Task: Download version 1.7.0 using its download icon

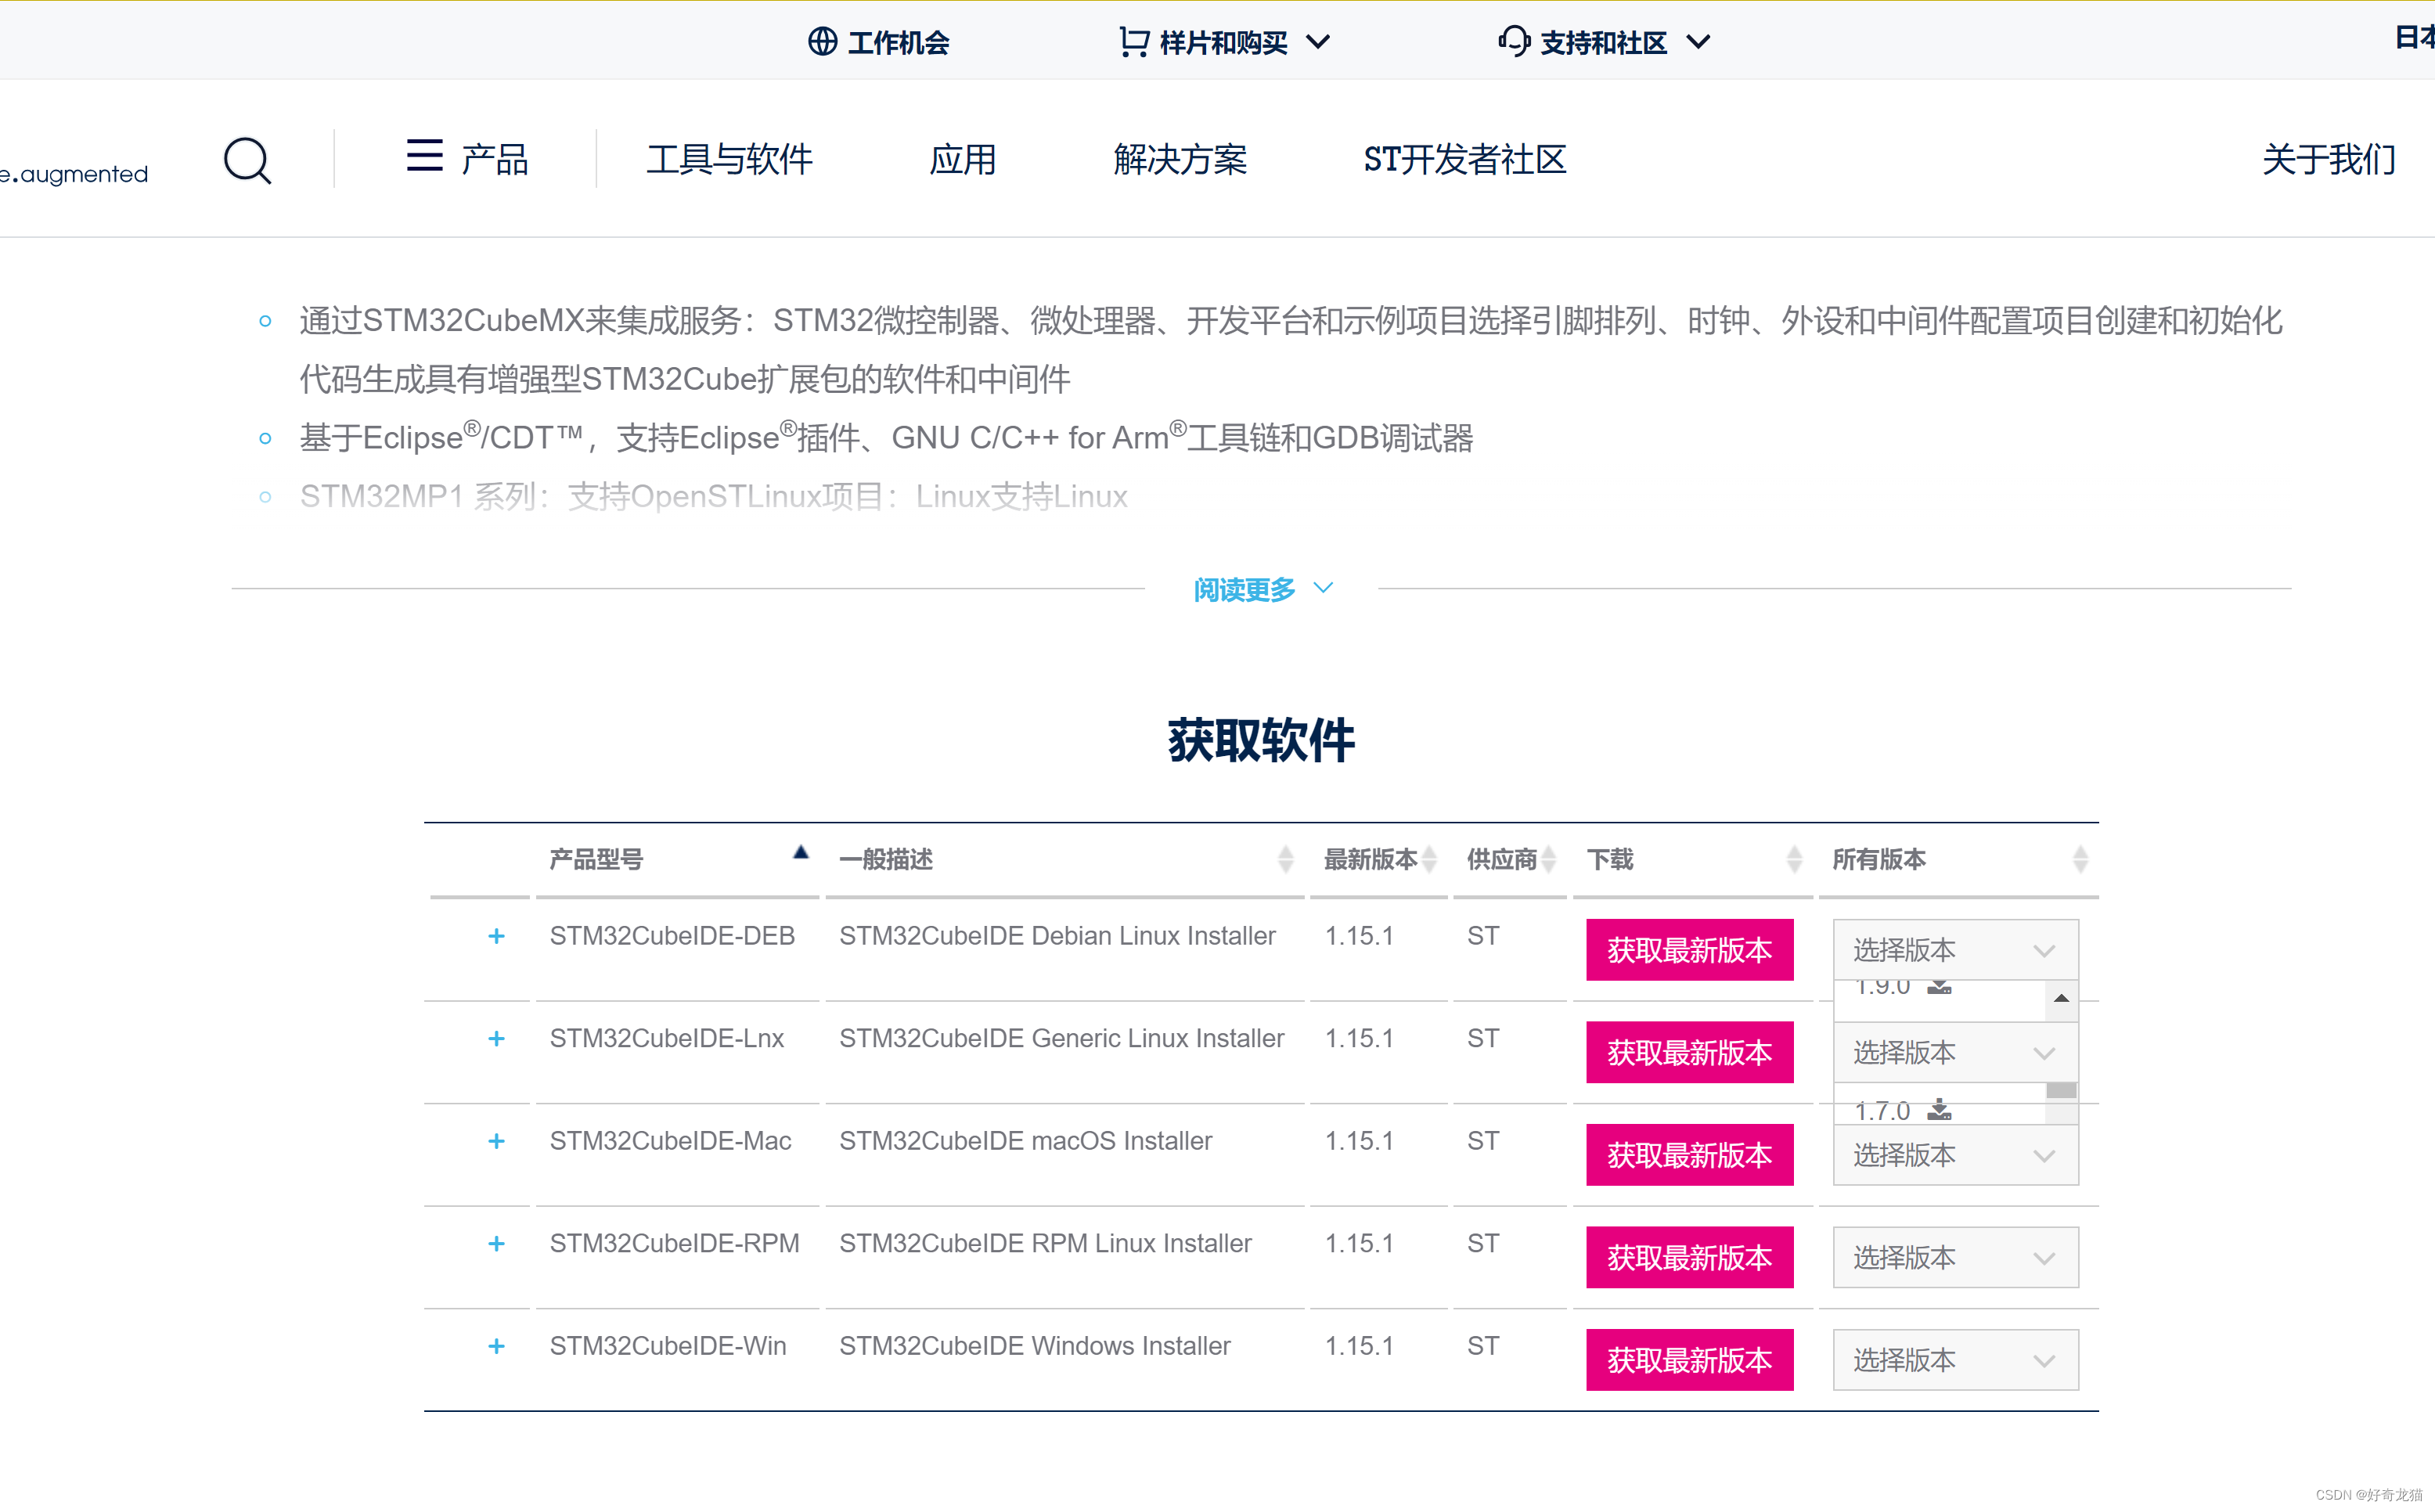Action: pyautogui.click(x=1940, y=1109)
